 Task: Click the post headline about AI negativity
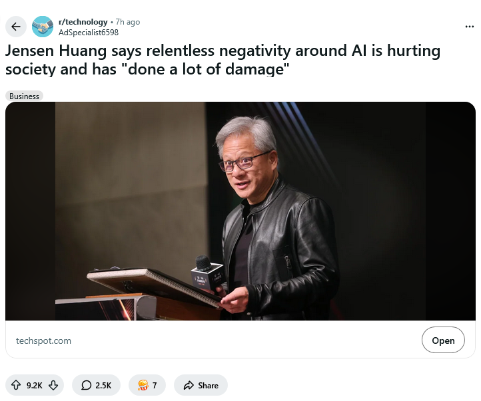(x=223, y=60)
